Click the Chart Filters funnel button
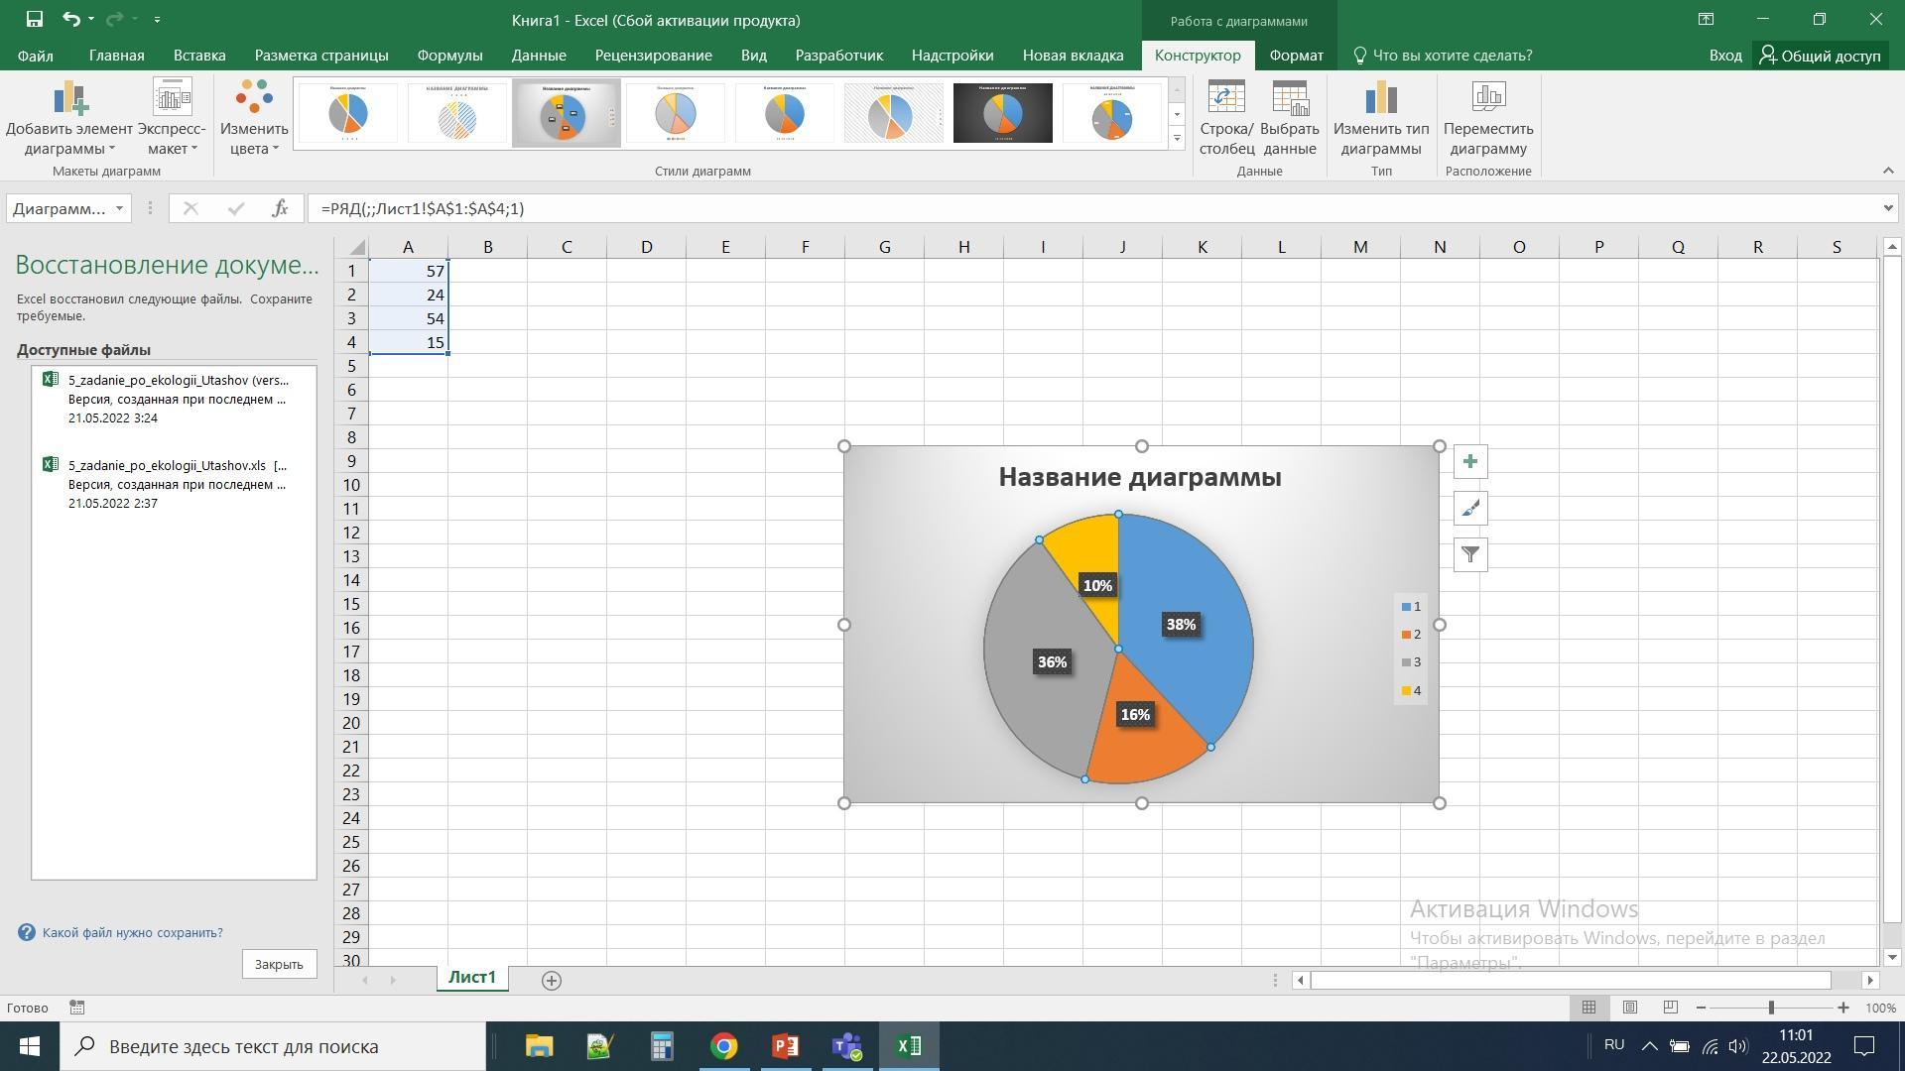This screenshot has height=1071, width=1905. point(1469,555)
